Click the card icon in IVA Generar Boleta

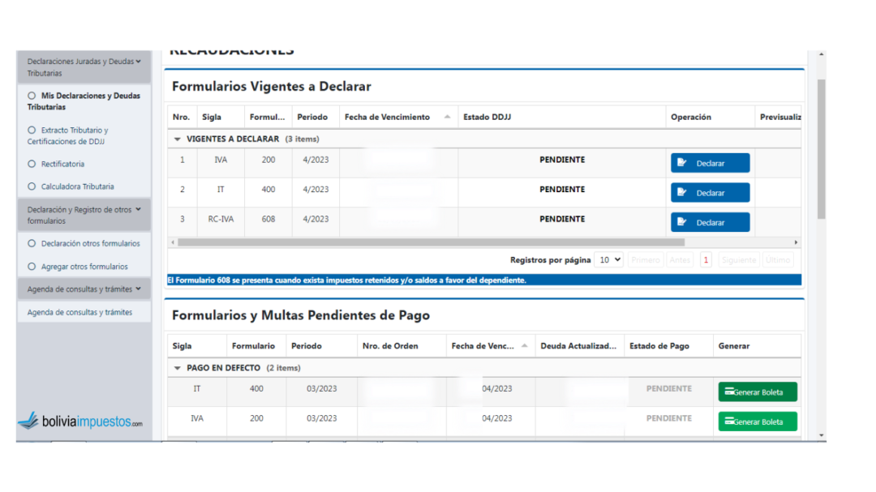pos(729,421)
